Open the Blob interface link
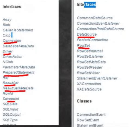 (6, 25)
